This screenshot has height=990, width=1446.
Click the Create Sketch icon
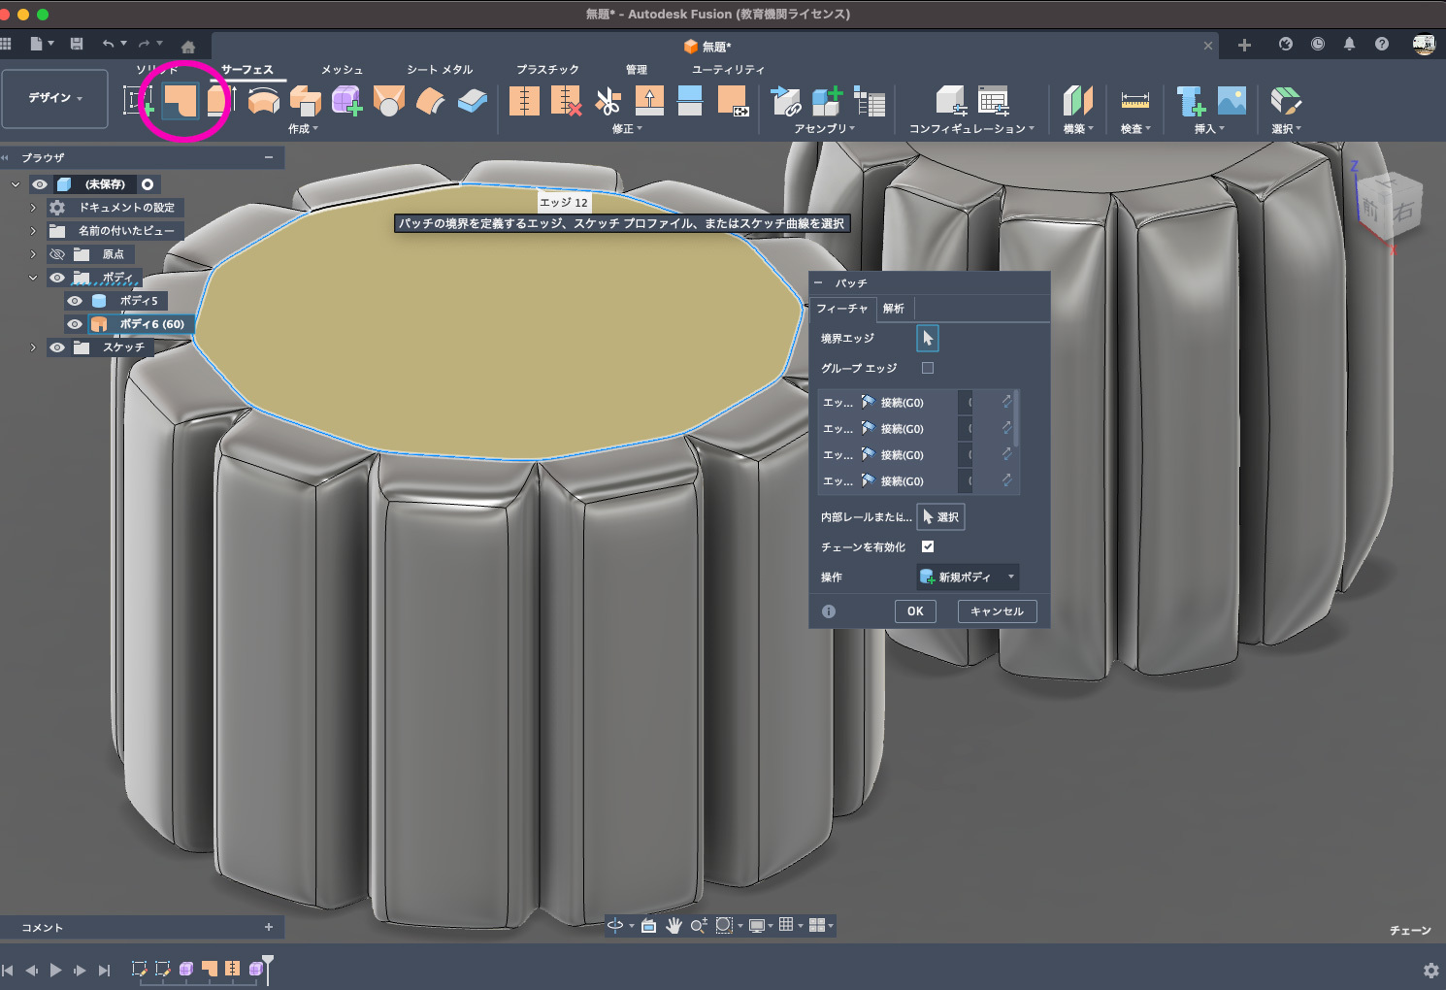point(138,100)
